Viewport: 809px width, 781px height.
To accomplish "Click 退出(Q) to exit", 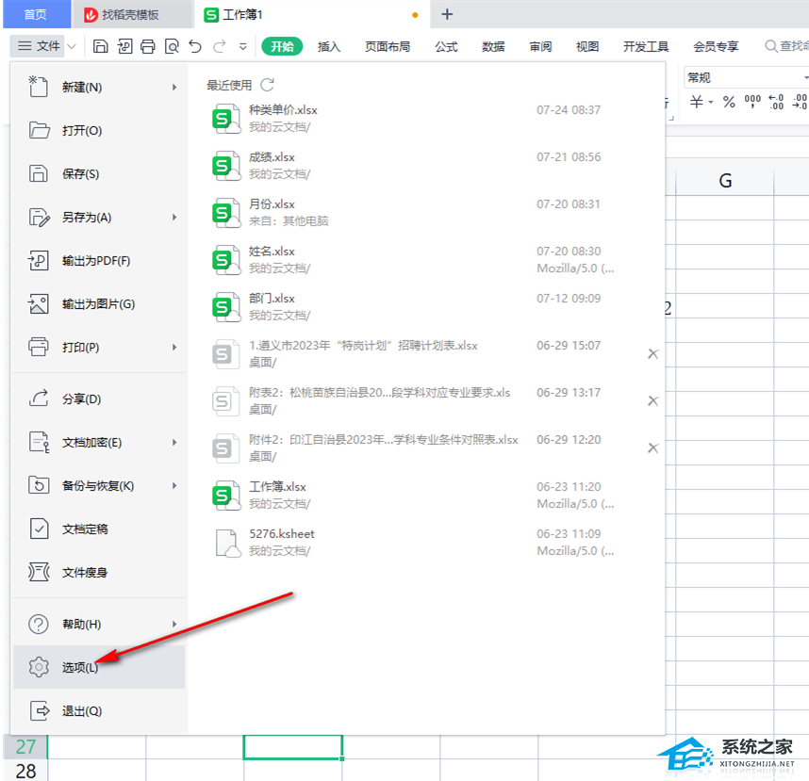I will (99, 711).
